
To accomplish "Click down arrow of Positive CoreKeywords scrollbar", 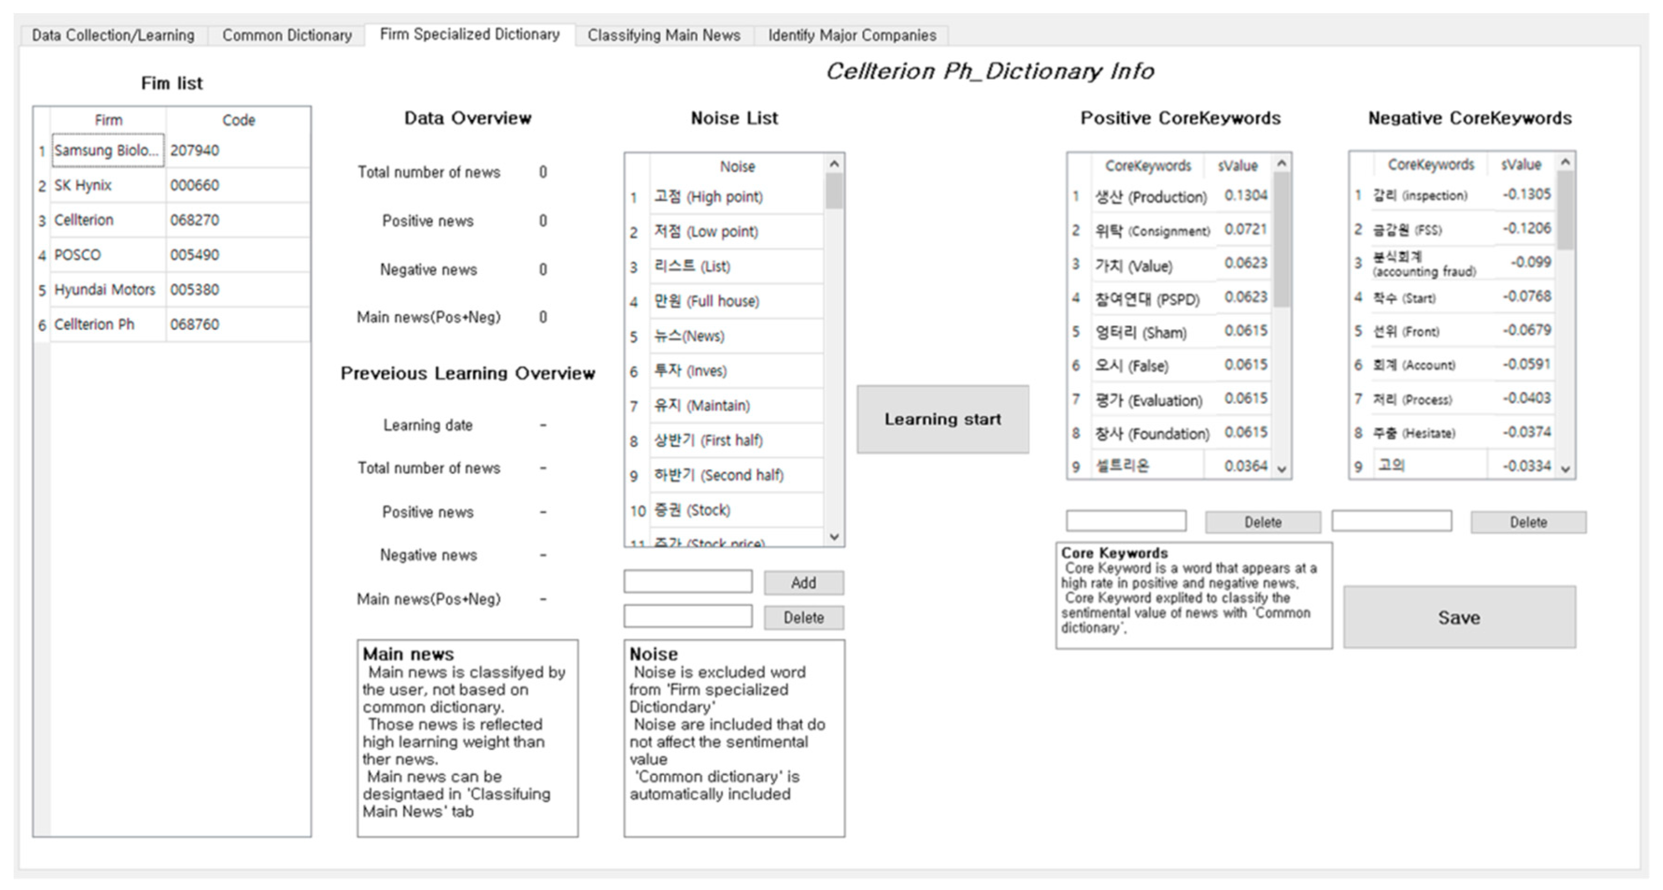I will [1281, 469].
